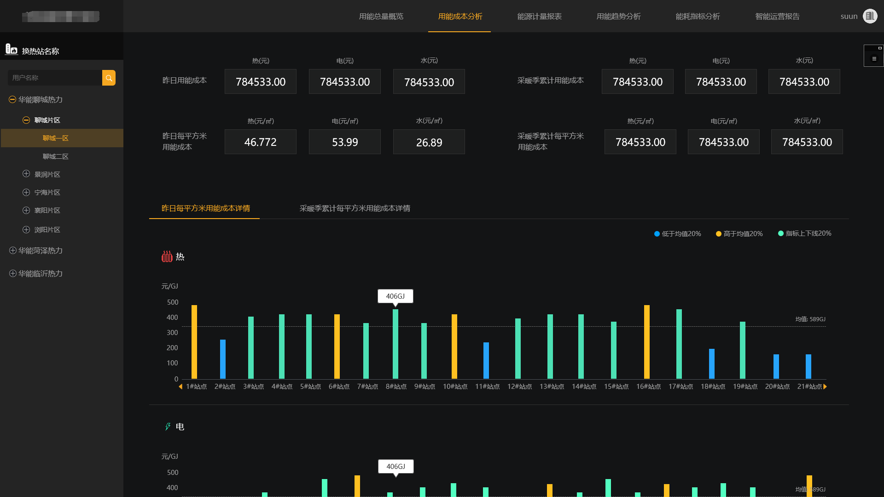Image resolution: width=884 pixels, height=497 pixels.
Task: Collapse 华能聊城热力 tree node
Action: (x=12, y=99)
